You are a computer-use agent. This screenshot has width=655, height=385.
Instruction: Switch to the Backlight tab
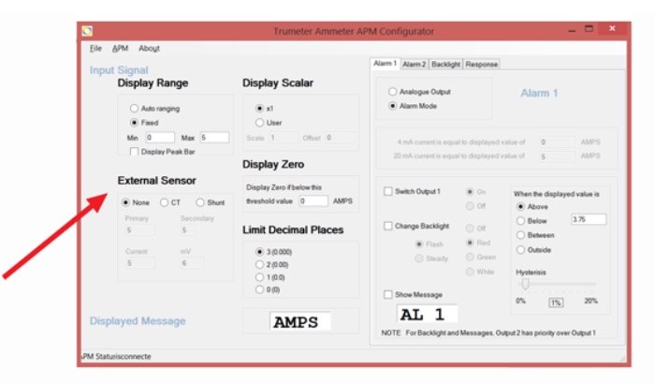coord(445,65)
